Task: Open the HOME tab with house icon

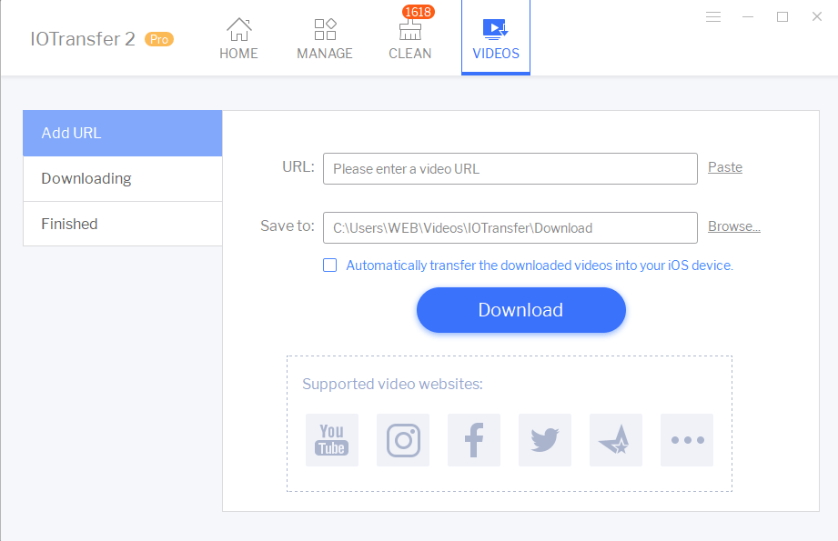Action: pyautogui.click(x=238, y=38)
